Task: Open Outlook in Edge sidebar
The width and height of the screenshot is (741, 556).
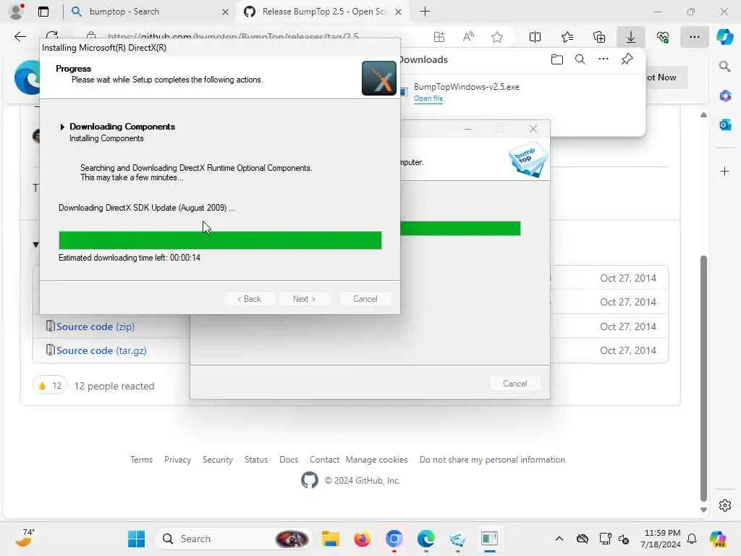Action: tap(724, 125)
